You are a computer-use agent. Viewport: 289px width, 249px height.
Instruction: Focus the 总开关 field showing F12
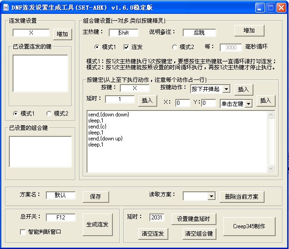click(x=61, y=217)
